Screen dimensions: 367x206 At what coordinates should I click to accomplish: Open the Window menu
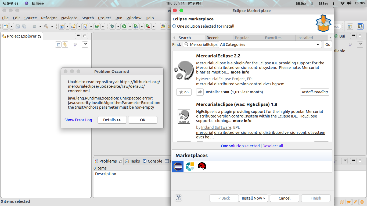point(134,18)
